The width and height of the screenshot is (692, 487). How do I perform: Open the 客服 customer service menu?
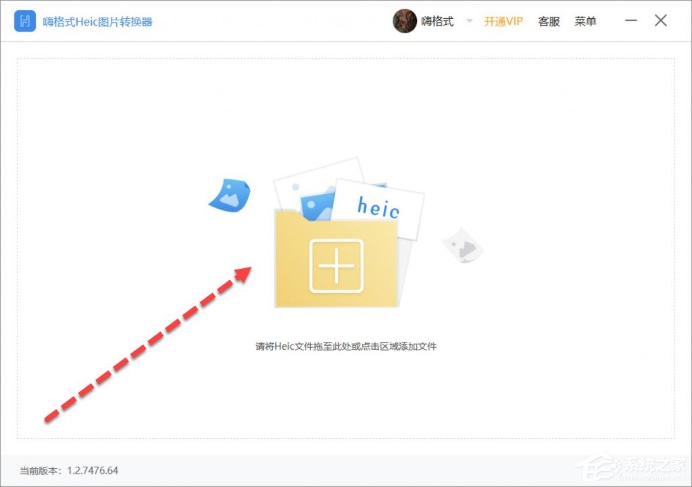click(548, 21)
